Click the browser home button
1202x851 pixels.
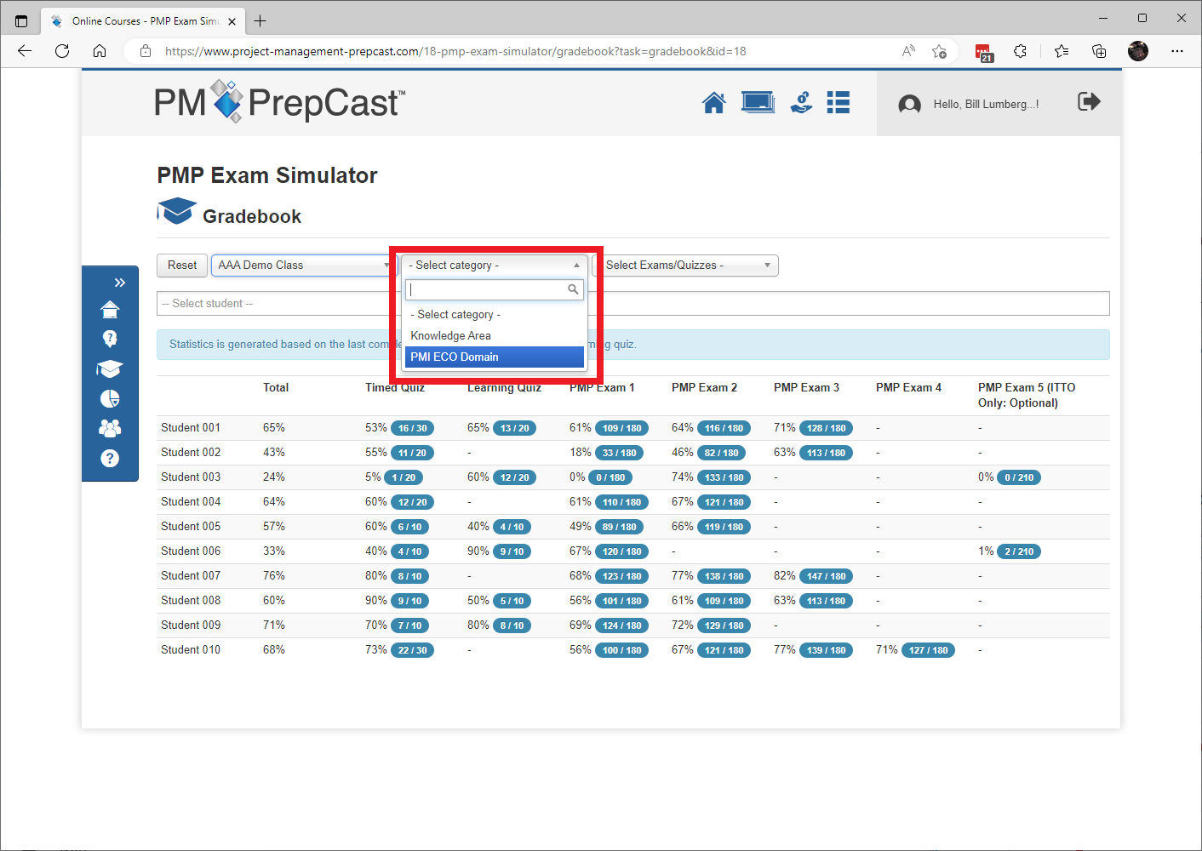(x=100, y=51)
